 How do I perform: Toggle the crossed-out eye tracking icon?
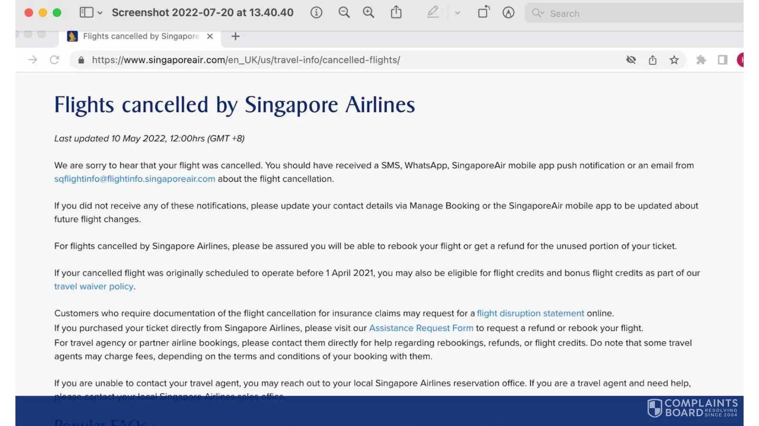[x=631, y=60]
